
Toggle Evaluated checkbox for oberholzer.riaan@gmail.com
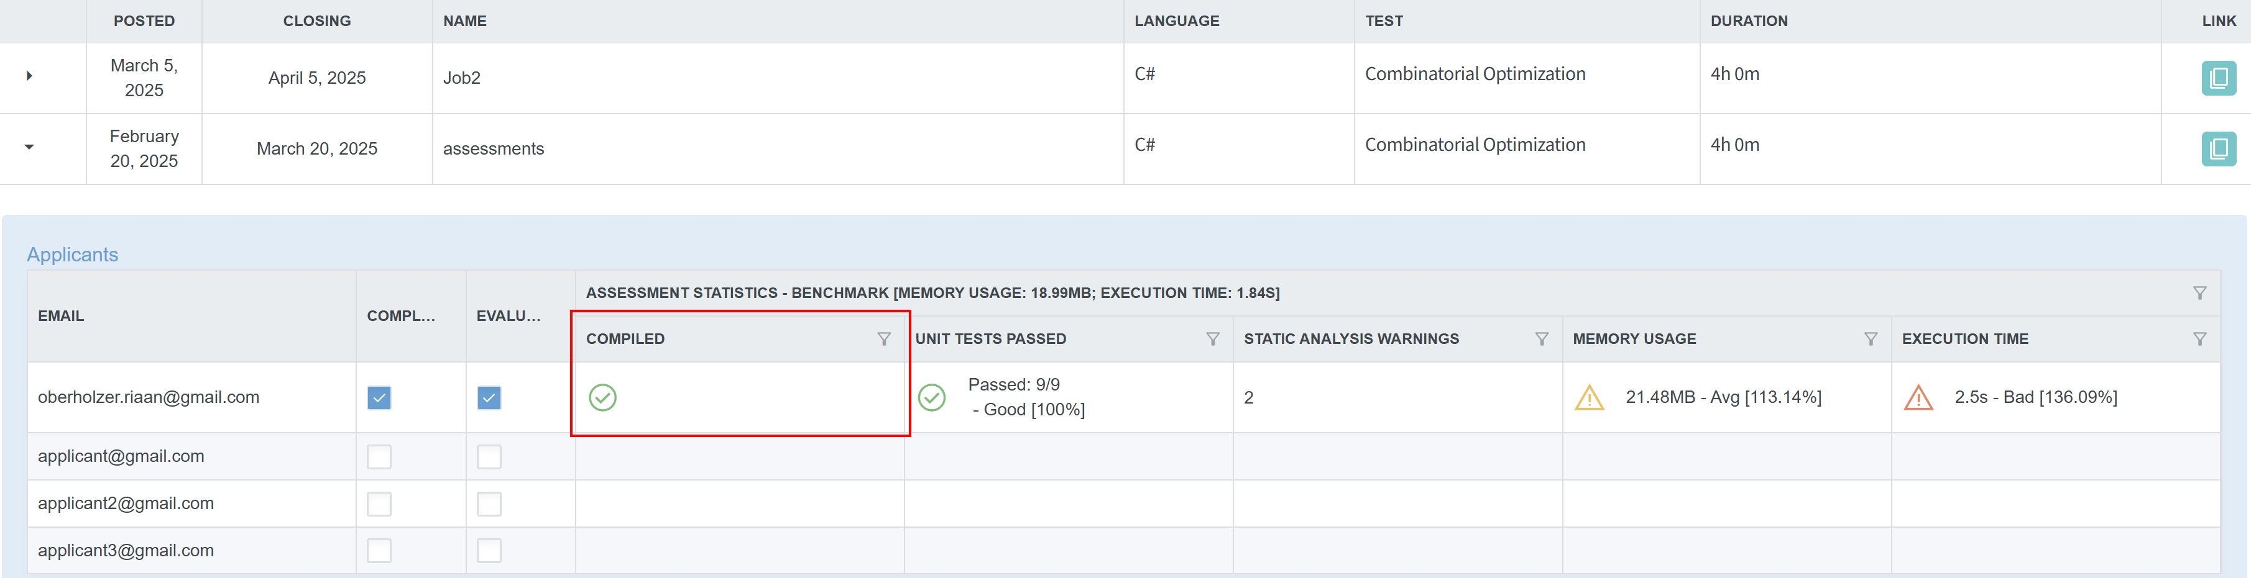pyautogui.click(x=489, y=397)
